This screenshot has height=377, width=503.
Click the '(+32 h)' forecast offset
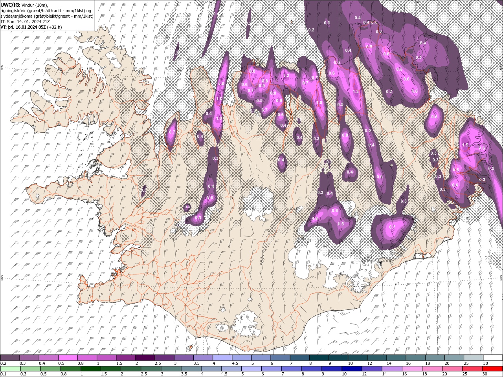coord(54,27)
